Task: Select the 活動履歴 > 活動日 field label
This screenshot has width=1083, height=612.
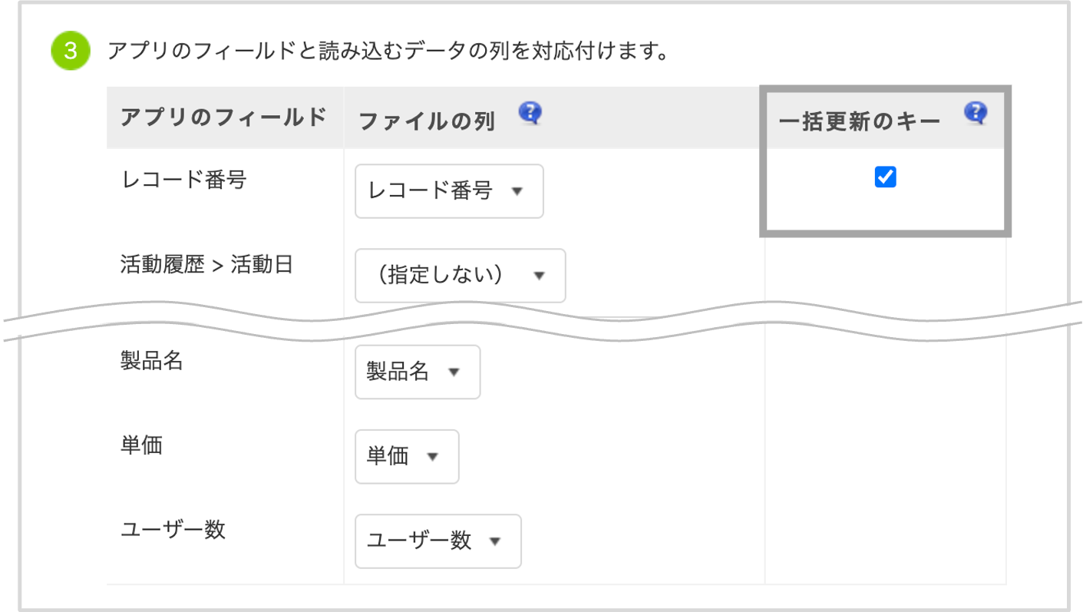Action: pos(206,265)
